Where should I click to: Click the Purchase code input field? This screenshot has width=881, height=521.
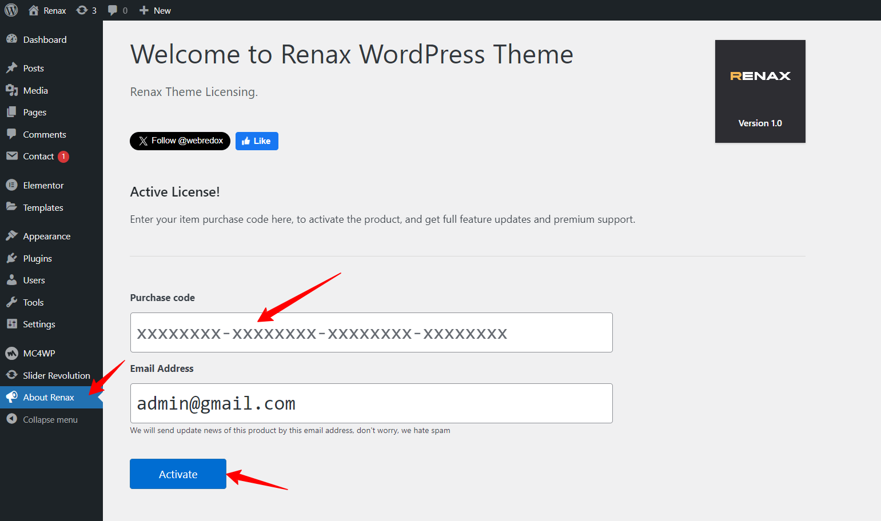[x=372, y=332]
